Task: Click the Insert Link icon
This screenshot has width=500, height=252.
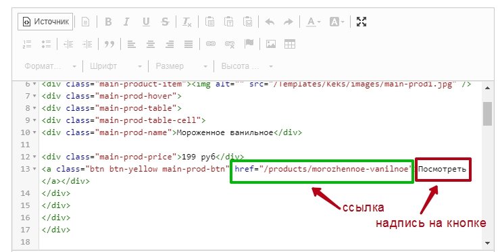Action: (x=210, y=44)
